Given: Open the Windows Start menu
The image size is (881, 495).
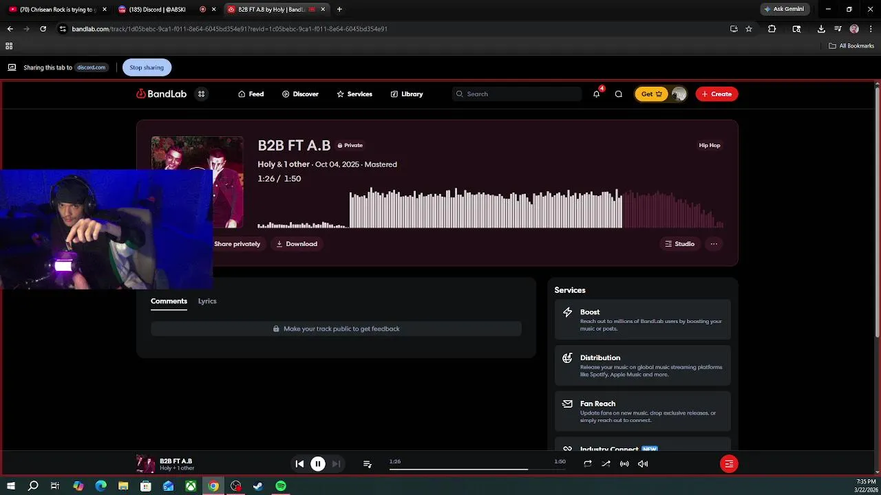Looking at the screenshot, I should click(x=10, y=486).
